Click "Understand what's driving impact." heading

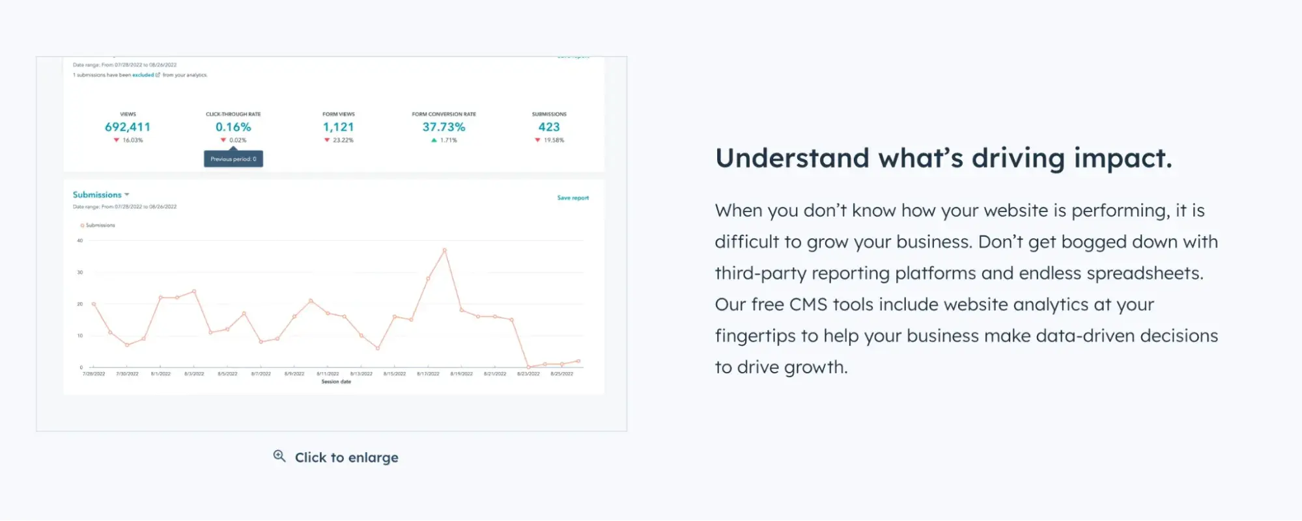944,158
